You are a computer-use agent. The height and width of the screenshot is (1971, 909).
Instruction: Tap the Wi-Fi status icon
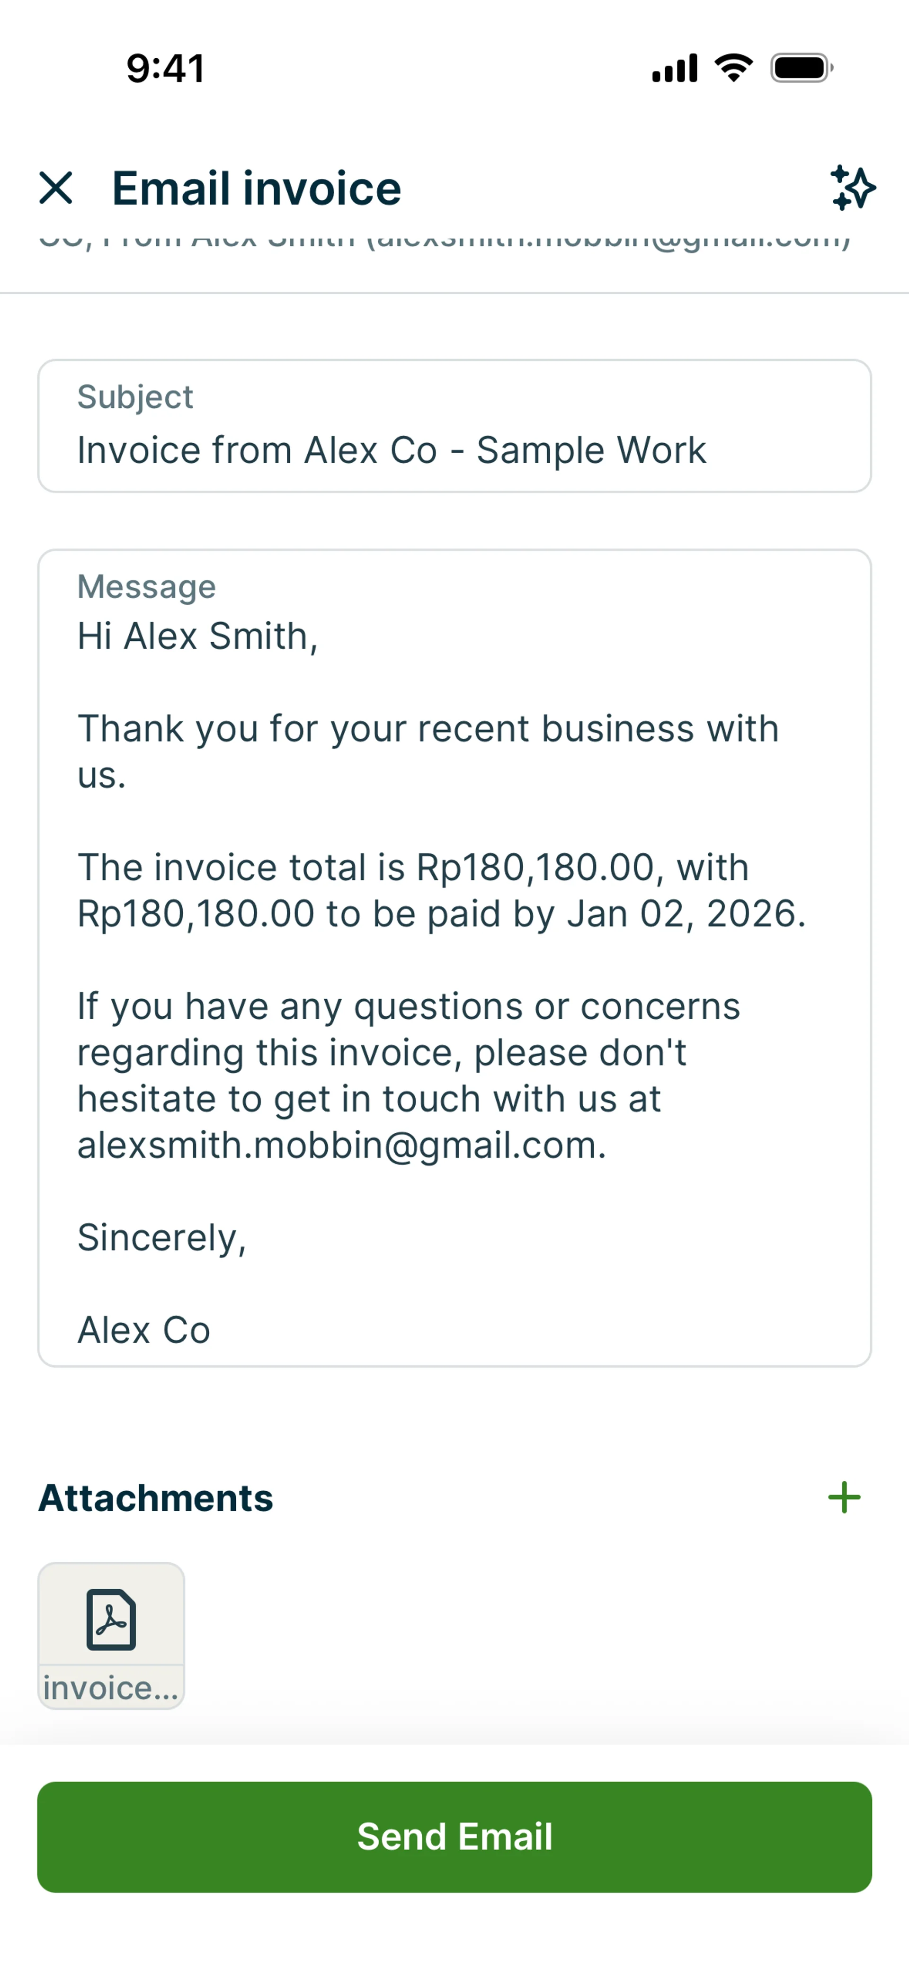tap(733, 68)
